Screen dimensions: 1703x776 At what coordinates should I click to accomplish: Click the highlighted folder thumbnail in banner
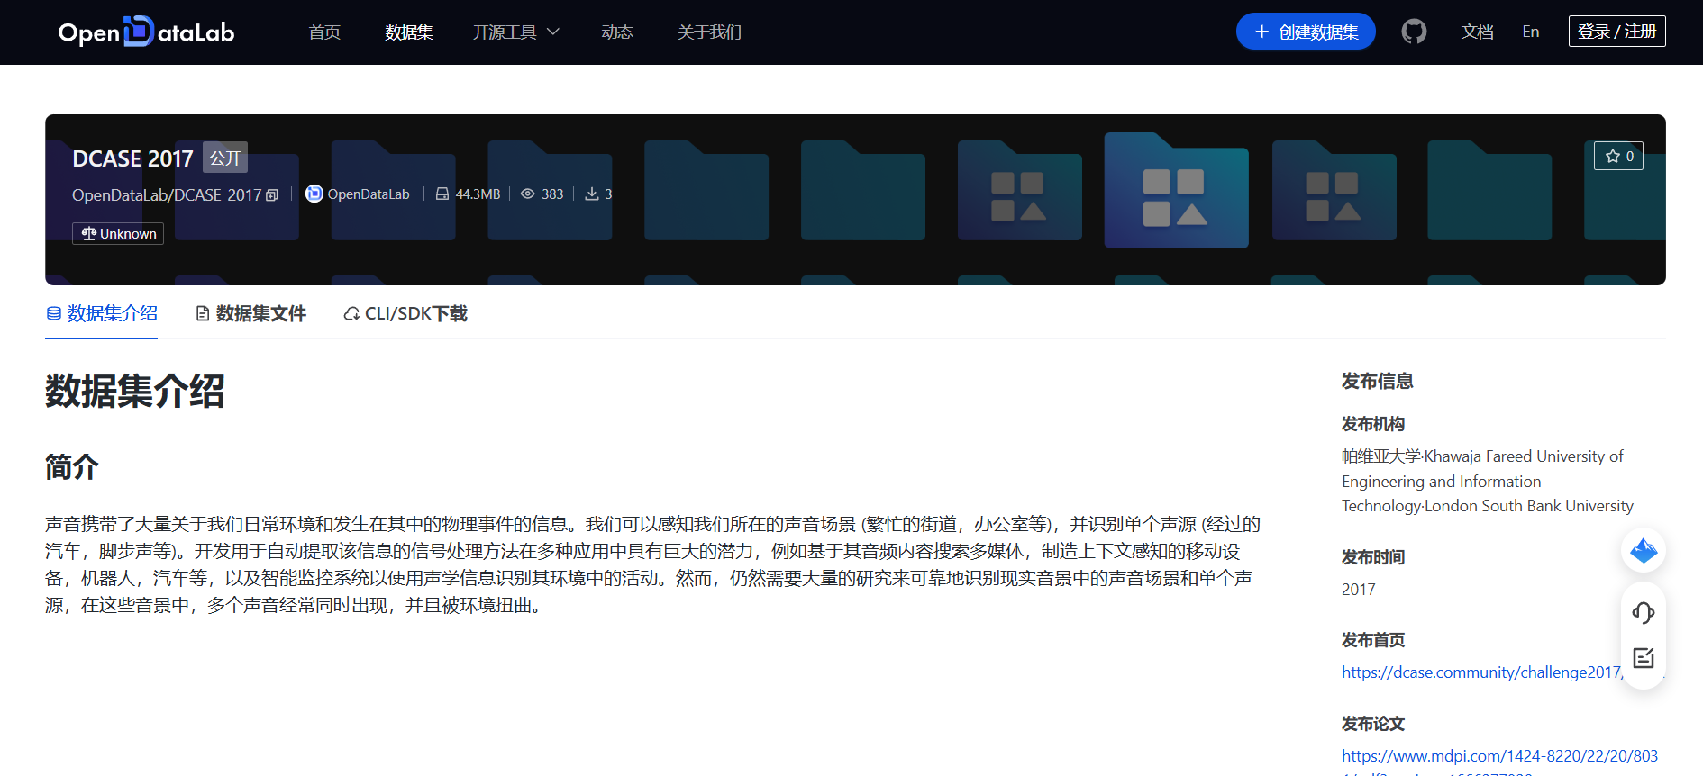[x=1176, y=191]
